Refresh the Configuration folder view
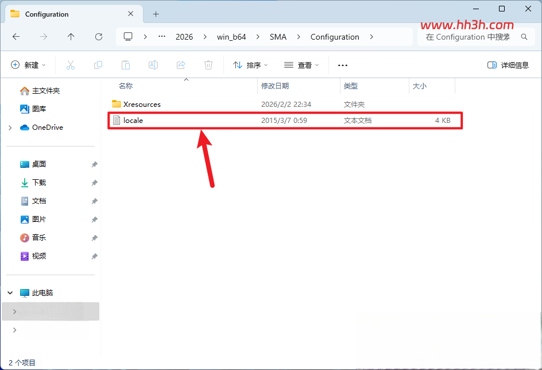542x370 pixels. [99, 37]
